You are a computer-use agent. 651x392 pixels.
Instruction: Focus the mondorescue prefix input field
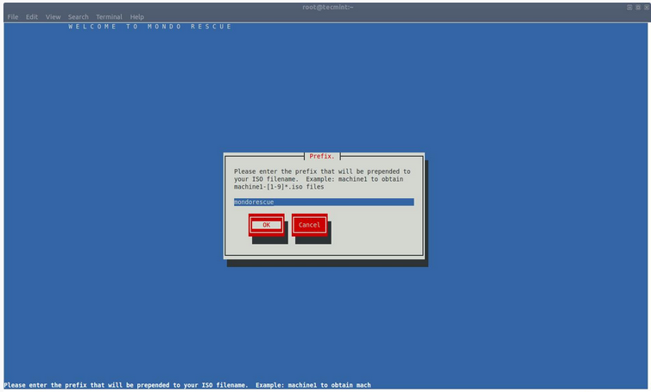324,202
